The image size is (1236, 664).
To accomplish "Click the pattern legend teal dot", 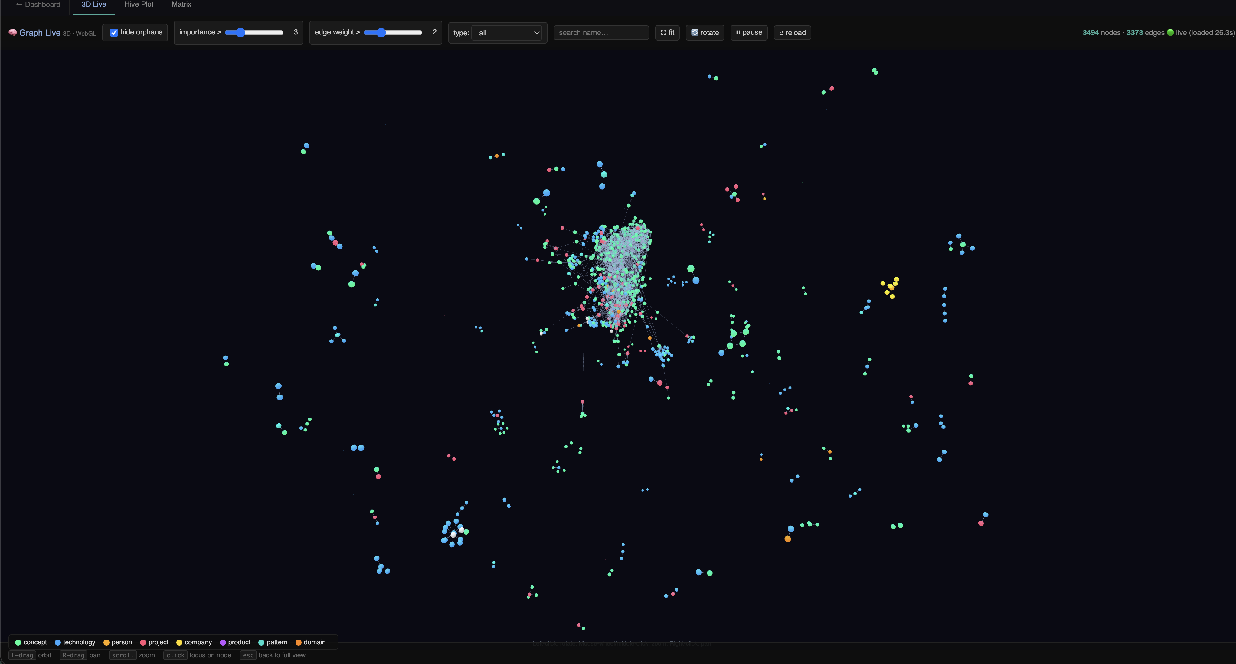I will click(x=261, y=643).
